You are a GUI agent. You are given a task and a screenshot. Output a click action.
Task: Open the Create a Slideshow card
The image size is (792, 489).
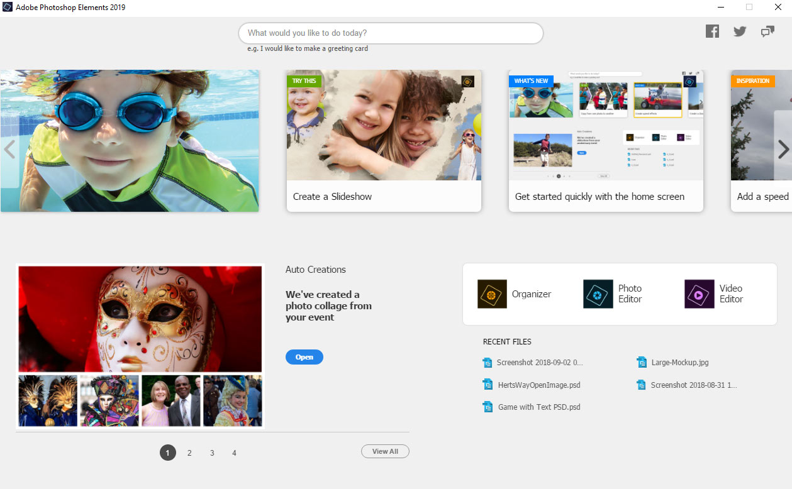click(384, 141)
